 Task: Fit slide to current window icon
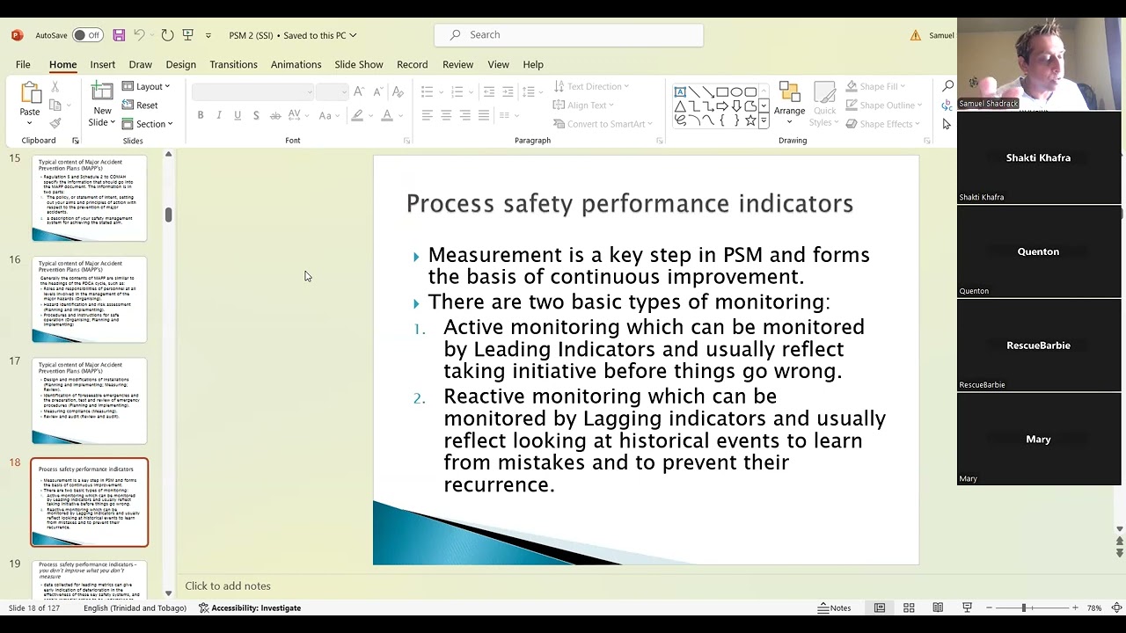coord(1116,608)
